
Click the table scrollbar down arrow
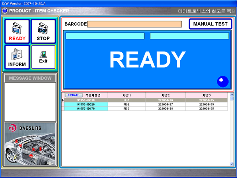[231, 164]
